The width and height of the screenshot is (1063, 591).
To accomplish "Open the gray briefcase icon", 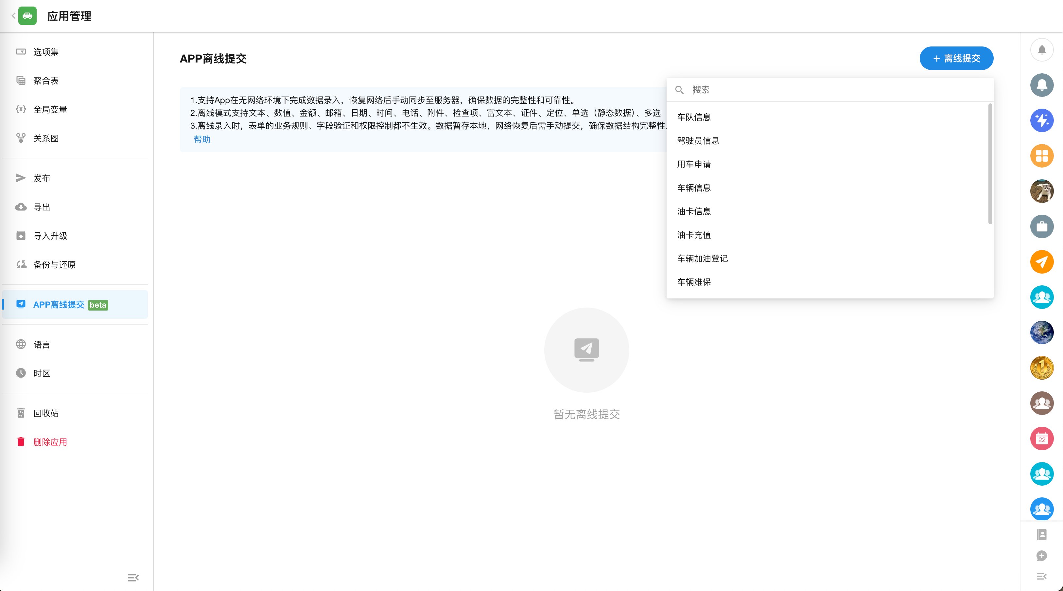I will tap(1041, 226).
